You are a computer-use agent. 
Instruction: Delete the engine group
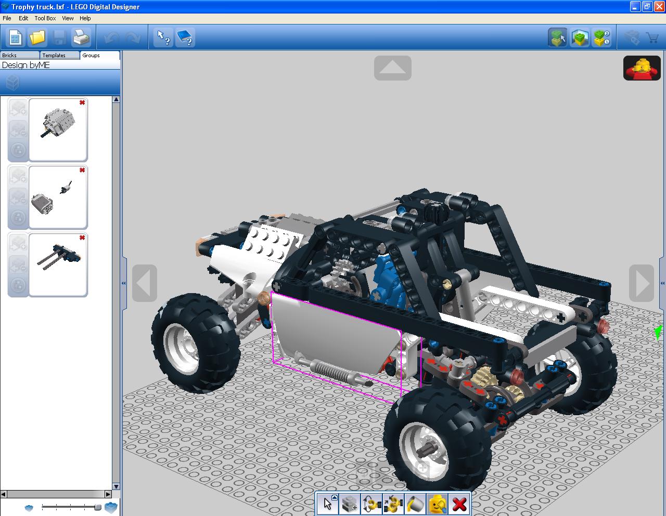pos(82,103)
